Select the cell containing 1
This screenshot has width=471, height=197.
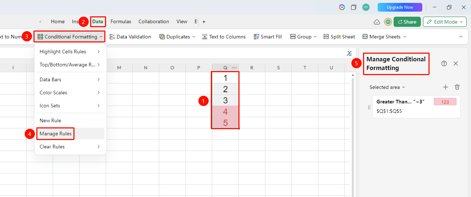pos(225,78)
